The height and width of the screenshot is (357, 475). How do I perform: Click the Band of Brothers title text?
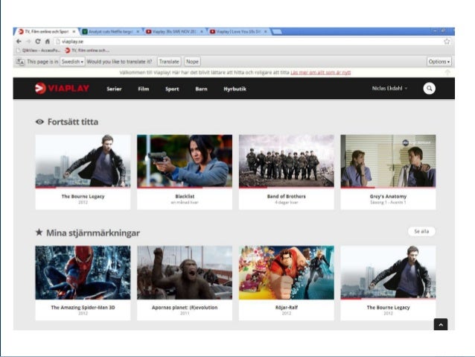(287, 196)
